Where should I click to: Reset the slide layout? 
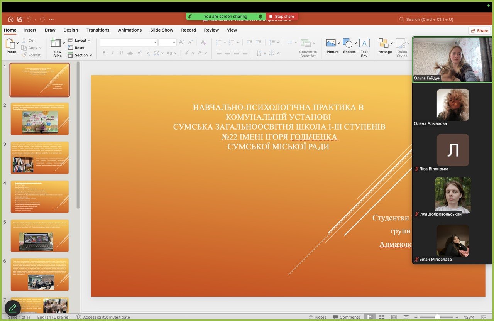point(76,47)
